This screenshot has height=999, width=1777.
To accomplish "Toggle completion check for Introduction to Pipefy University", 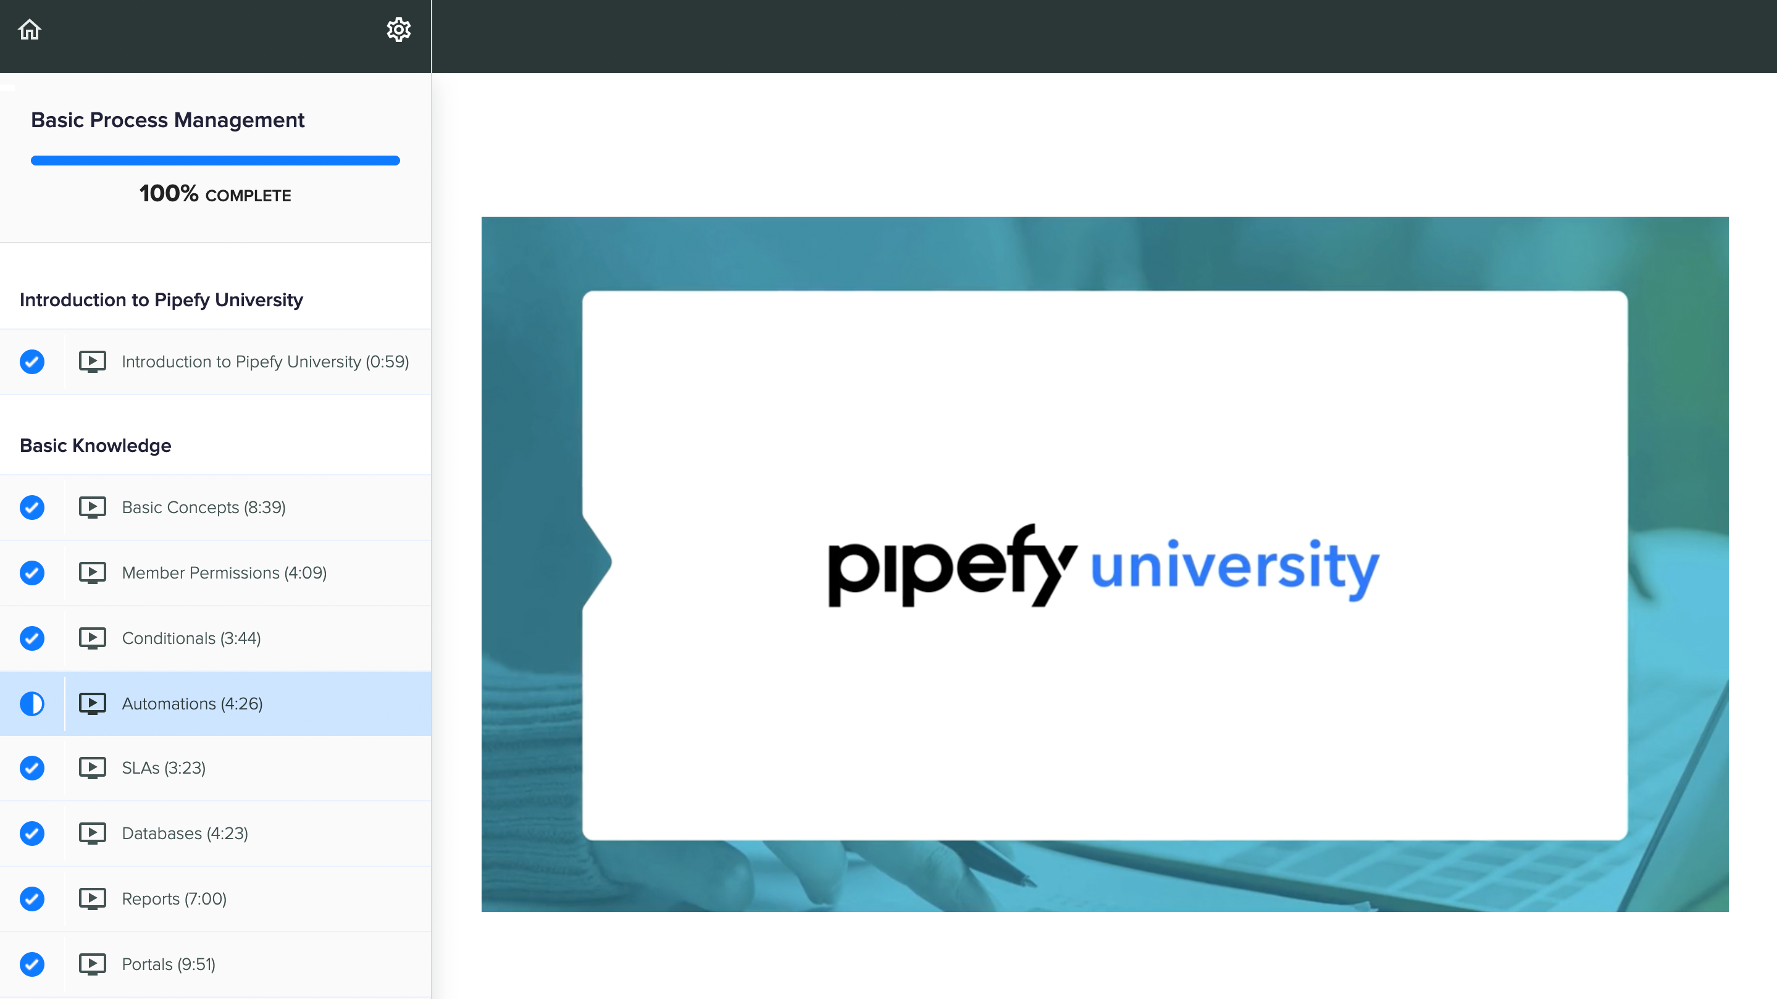I will (x=31, y=362).
